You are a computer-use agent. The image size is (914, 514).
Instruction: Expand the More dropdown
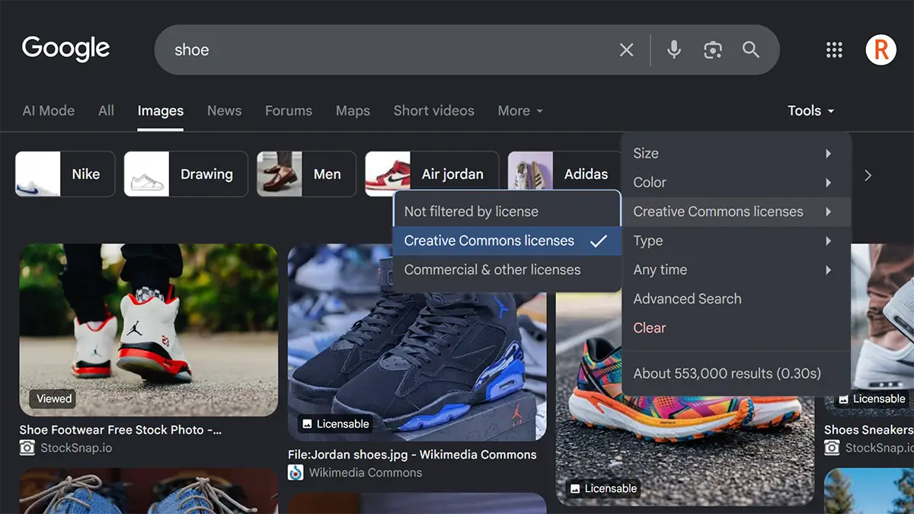point(520,110)
